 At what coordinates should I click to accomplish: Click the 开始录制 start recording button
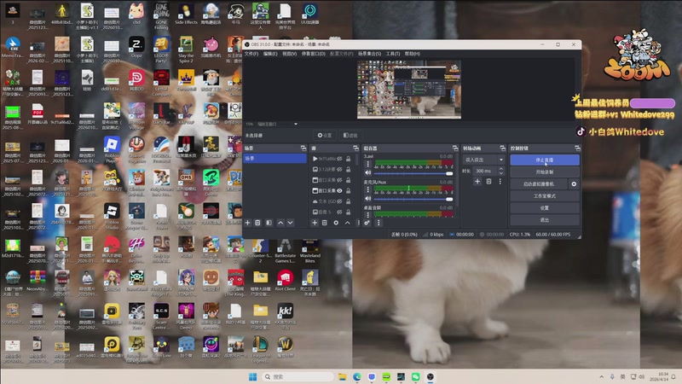pyautogui.click(x=545, y=172)
